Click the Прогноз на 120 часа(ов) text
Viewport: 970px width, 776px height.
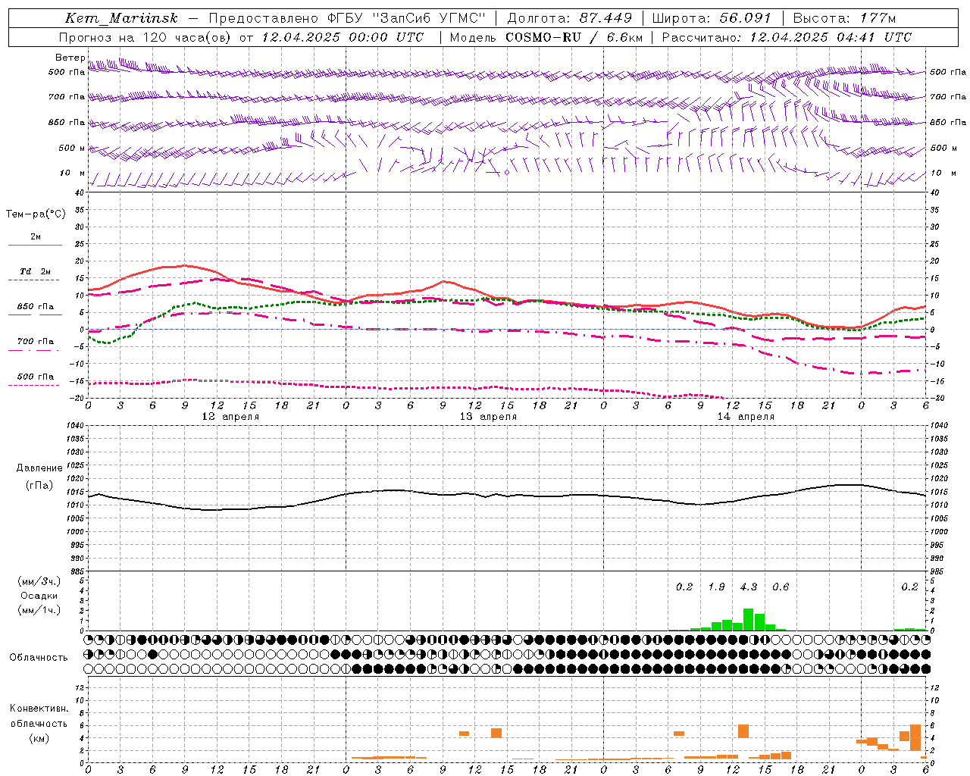click(x=145, y=37)
